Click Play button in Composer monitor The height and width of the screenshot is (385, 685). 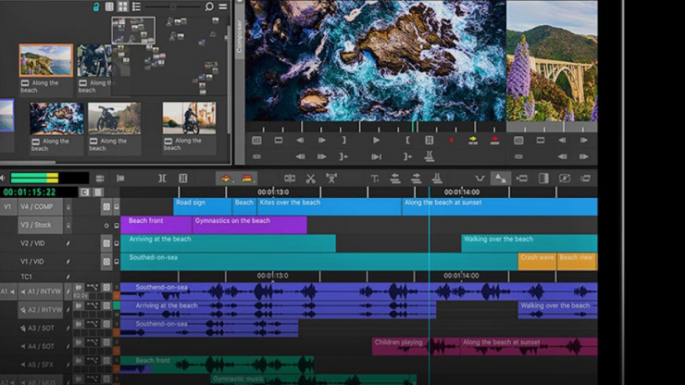pyautogui.click(x=376, y=141)
